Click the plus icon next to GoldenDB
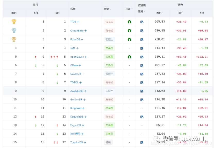 coord(85,100)
